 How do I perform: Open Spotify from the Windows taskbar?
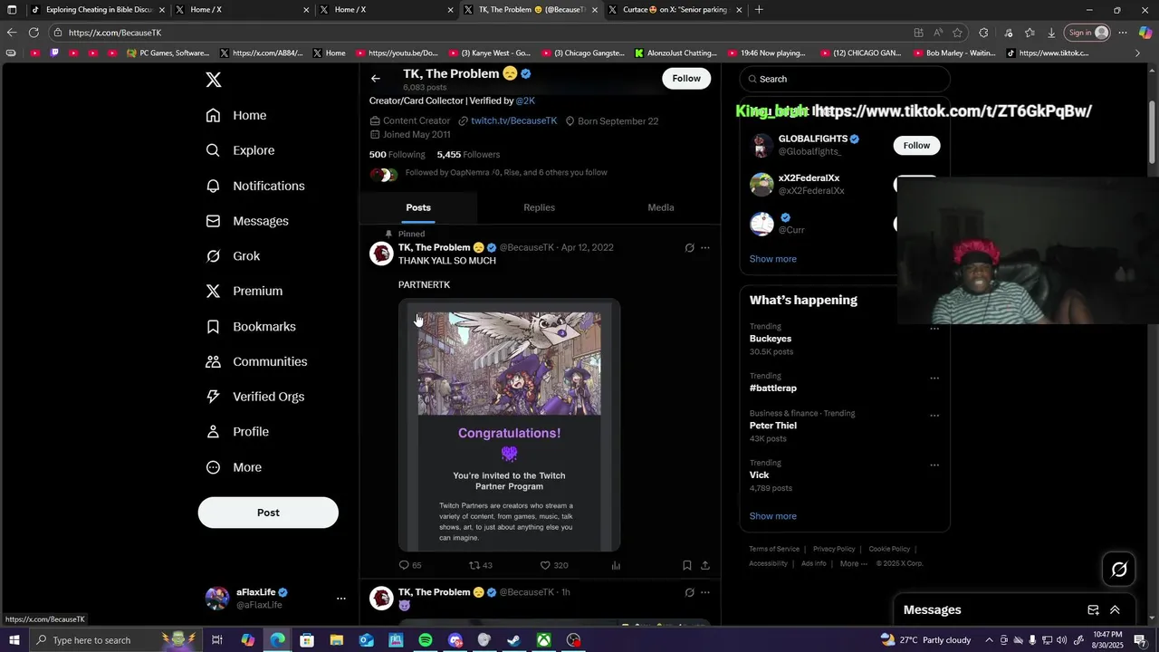tap(426, 640)
